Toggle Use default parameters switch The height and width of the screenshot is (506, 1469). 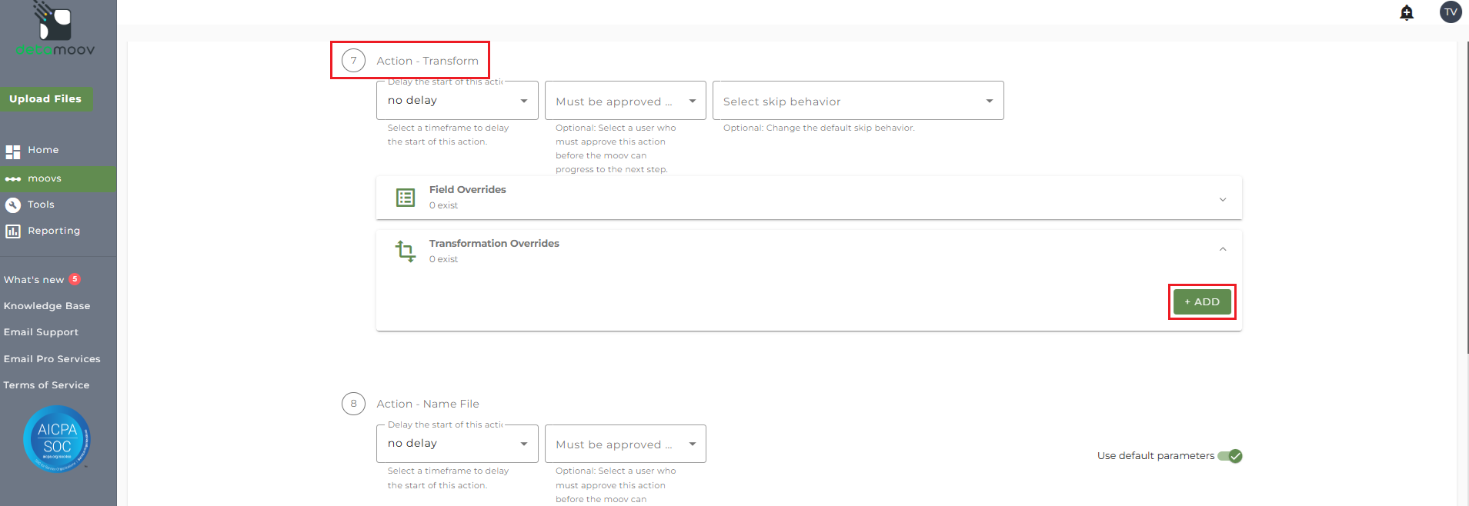click(x=1230, y=456)
